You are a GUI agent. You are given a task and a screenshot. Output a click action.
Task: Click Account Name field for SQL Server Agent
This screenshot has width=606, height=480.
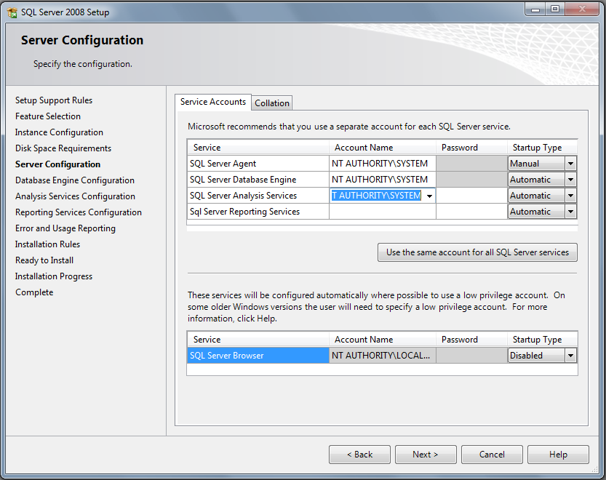[x=383, y=164]
